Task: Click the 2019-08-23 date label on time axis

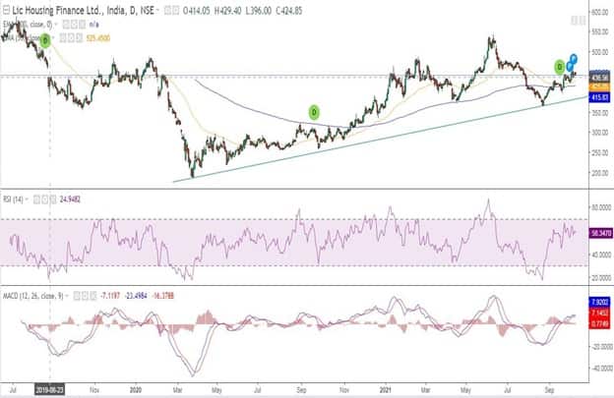Action: [x=50, y=390]
